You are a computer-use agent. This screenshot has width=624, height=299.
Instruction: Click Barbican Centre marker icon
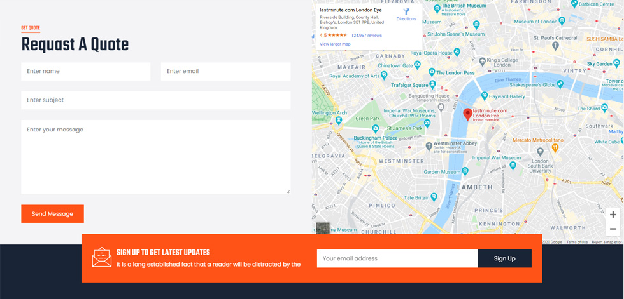(574, 4)
